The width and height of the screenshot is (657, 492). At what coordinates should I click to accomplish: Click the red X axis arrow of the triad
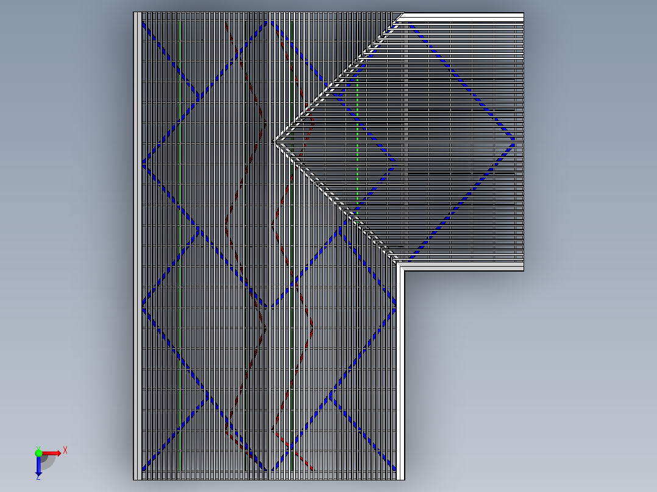click(52, 454)
